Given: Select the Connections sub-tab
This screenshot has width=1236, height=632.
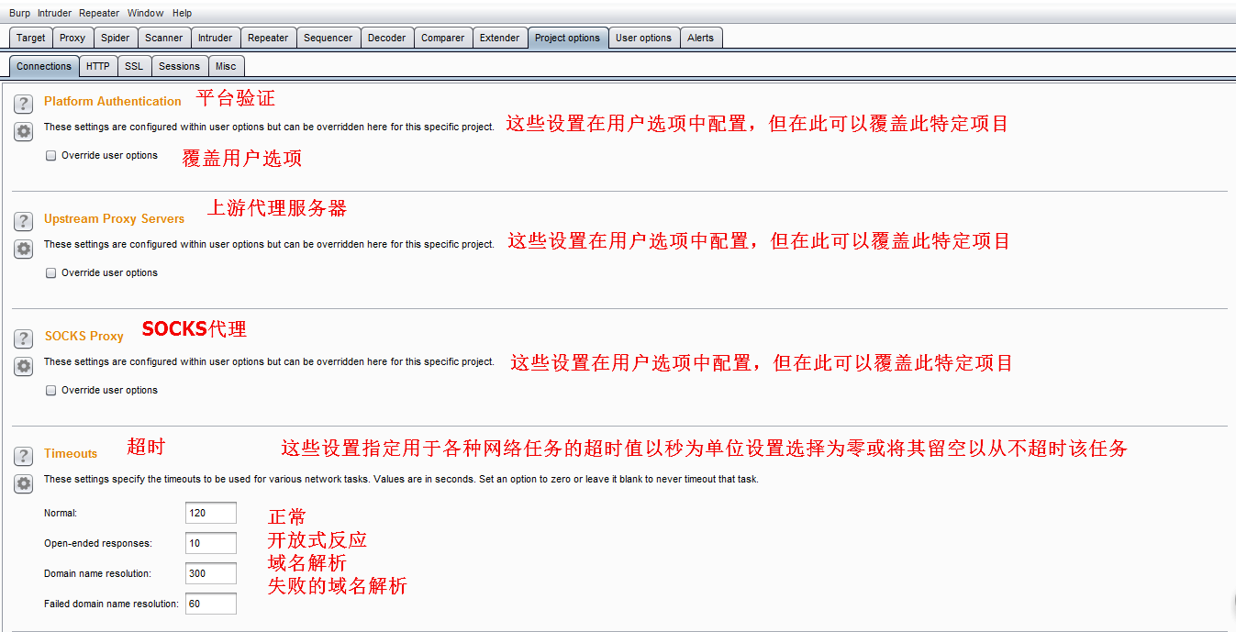Looking at the screenshot, I should pyautogui.click(x=44, y=66).
